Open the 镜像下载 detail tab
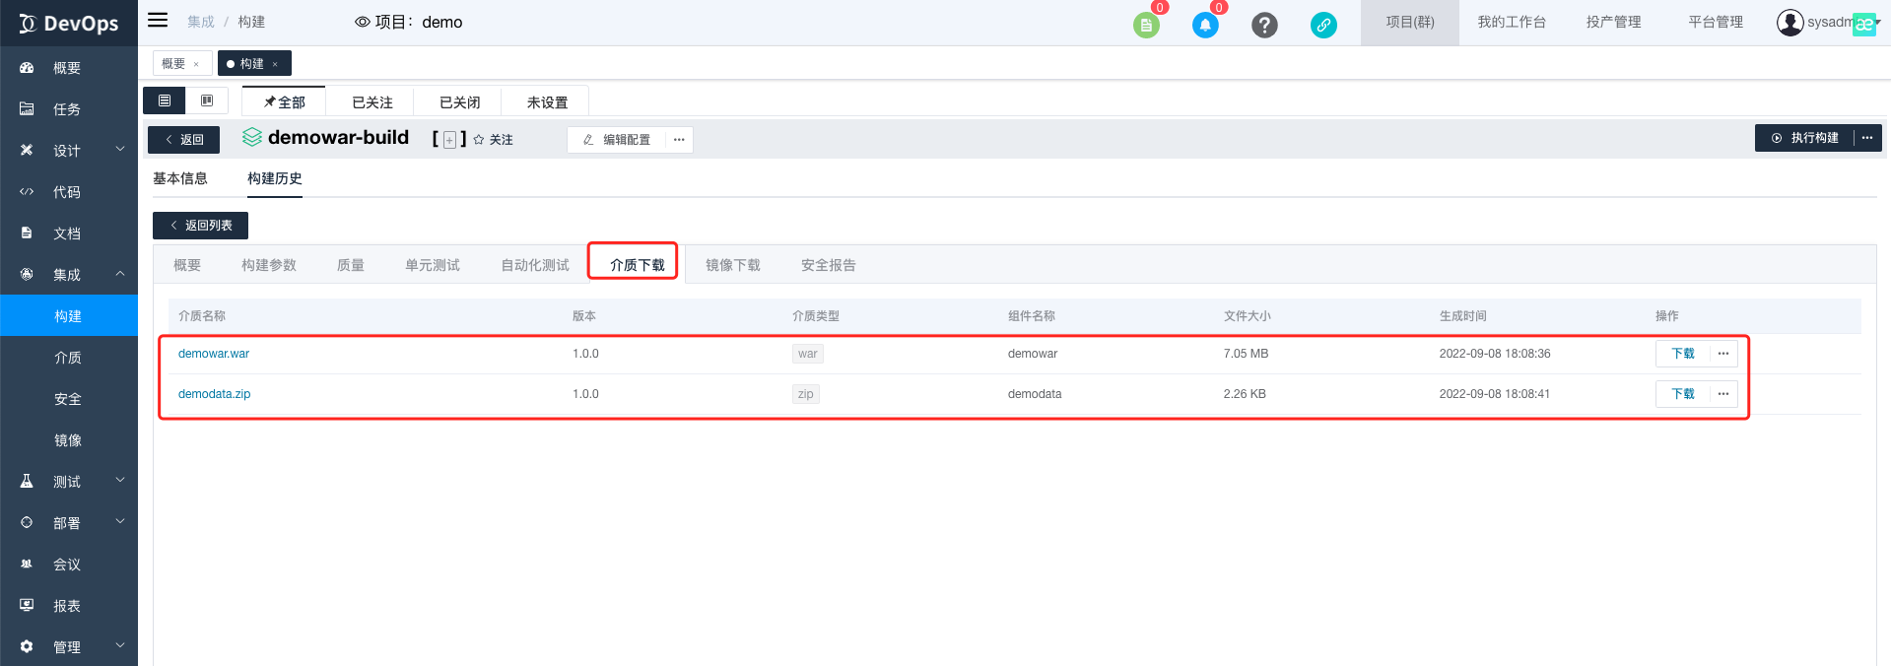The image size is (1891, 666). pyautogui.click(x=733, y=265)
